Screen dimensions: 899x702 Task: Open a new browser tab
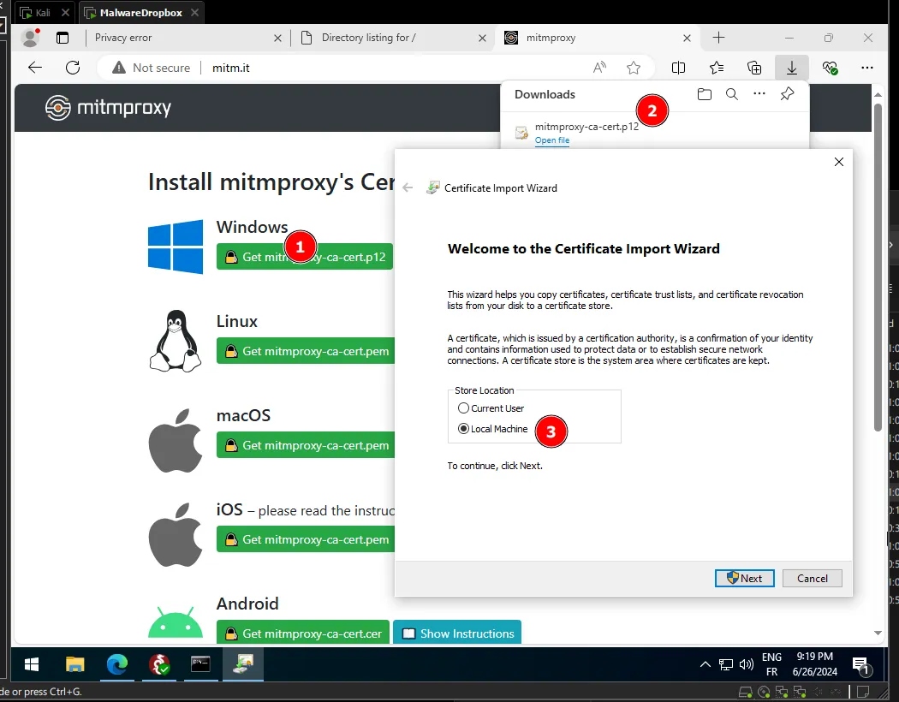(x=718, y=38)
